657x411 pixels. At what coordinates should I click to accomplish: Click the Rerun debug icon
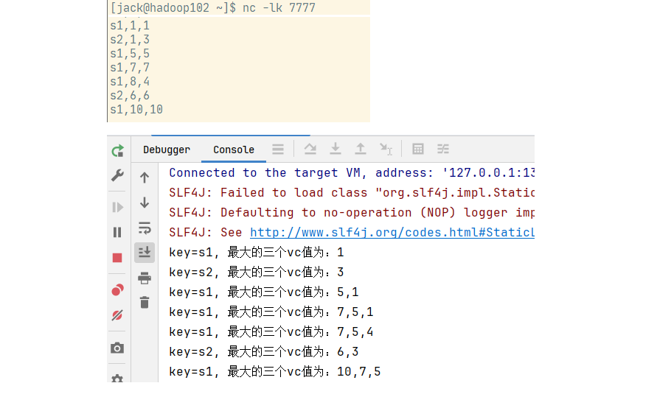point(118,151)
